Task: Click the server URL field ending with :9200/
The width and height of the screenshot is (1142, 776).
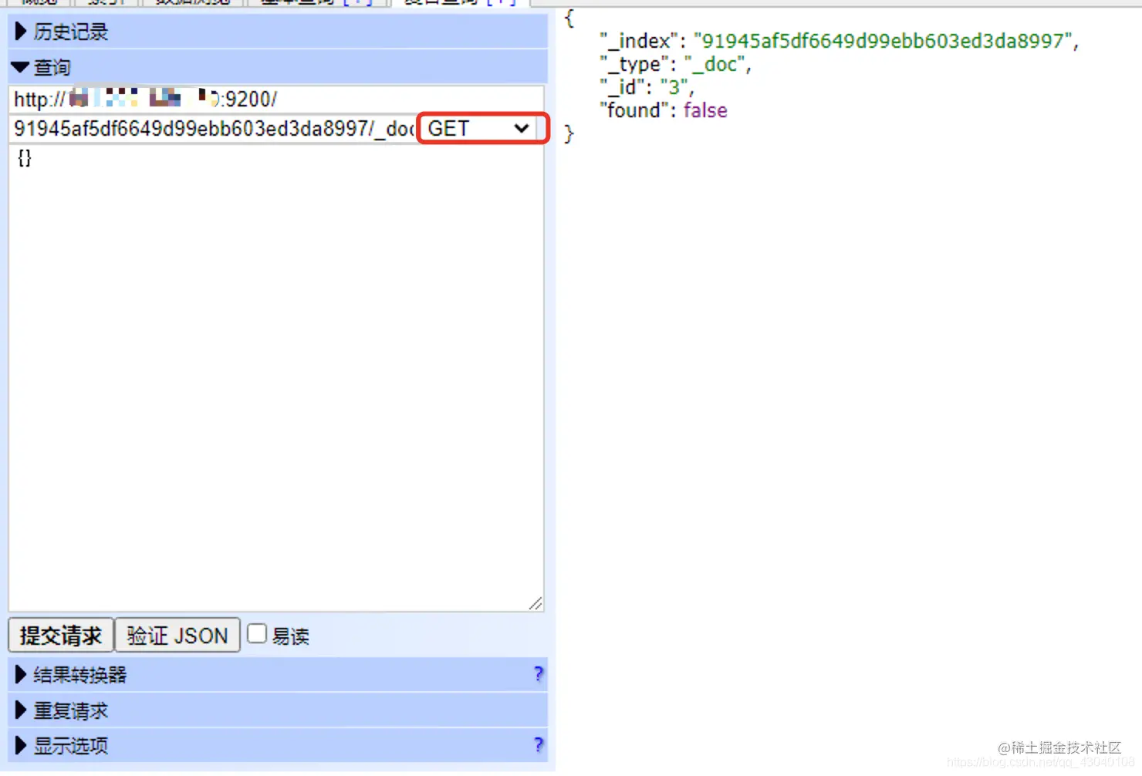Action: pos(276,100)
